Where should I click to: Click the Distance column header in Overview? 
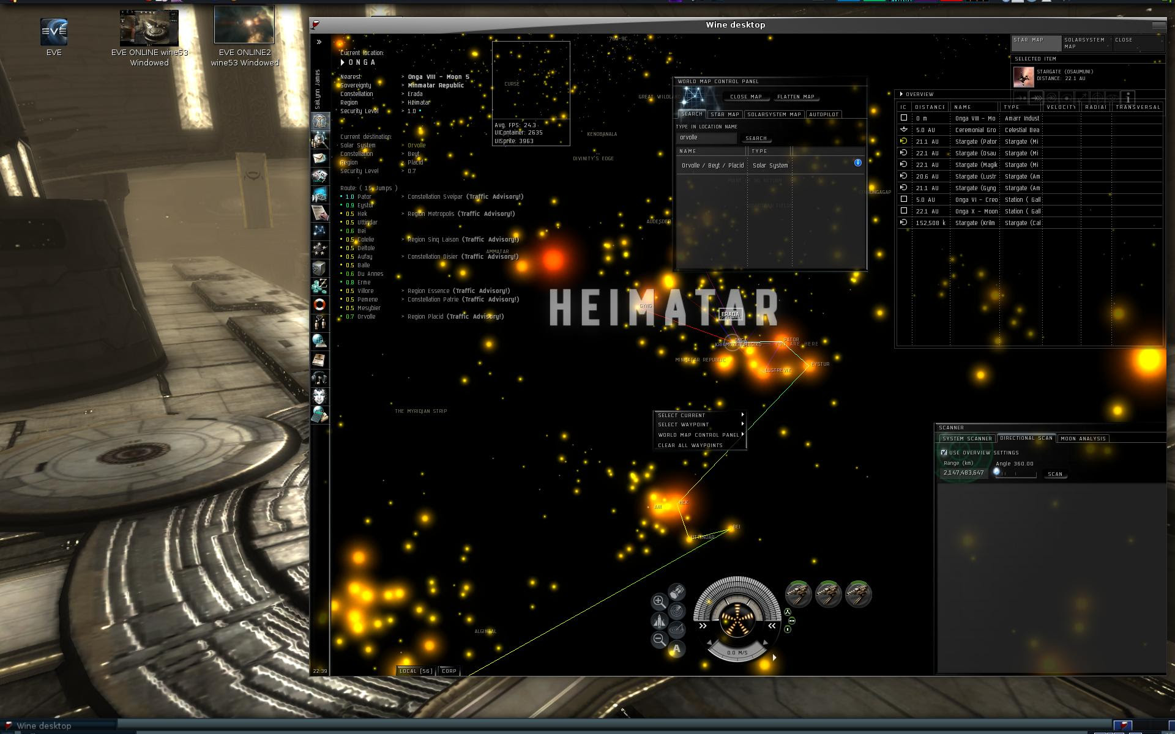point(930,107)
